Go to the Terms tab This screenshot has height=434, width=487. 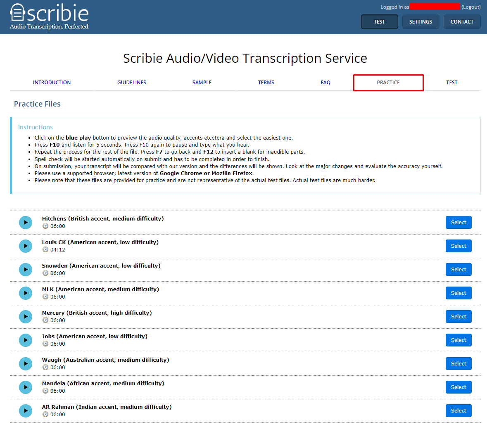coord(266,83)
